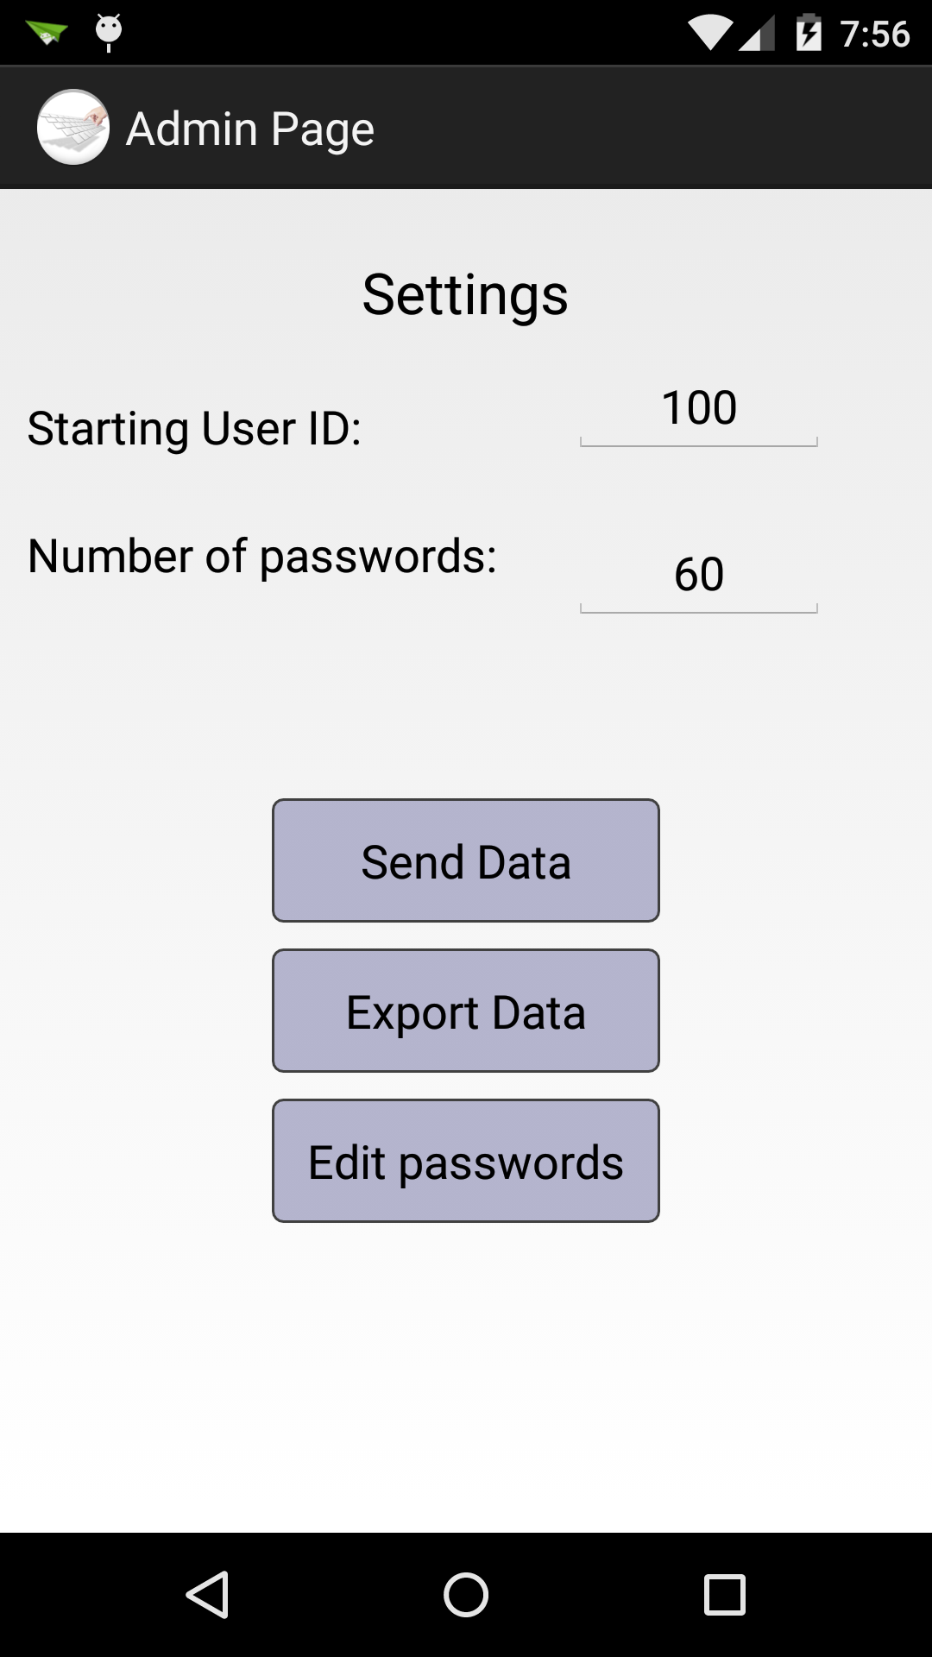
Task: Tap the Android debug notification icon
Action: pos(109,33)
